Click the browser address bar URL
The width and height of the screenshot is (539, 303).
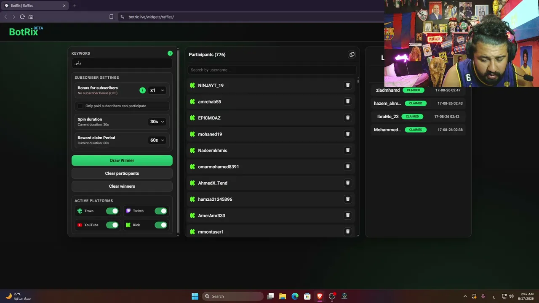click(x=151, y=17)
